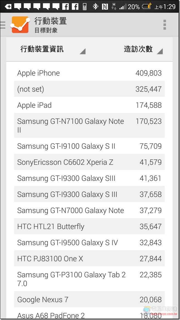Screen dimensions: 180x320
Task: Open the hamburger navigation drawer
Action: click(3, 25)
